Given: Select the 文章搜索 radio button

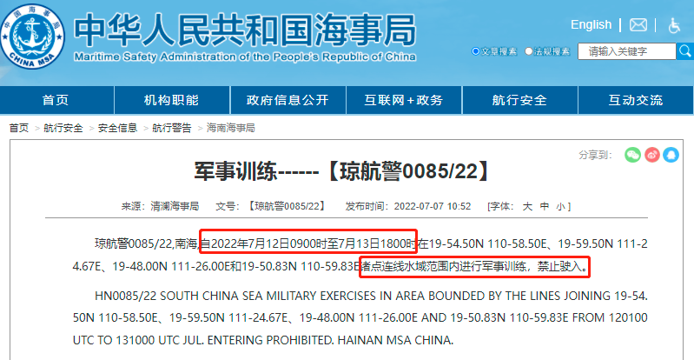Looking at the screenshot, I should coord(476,51).
